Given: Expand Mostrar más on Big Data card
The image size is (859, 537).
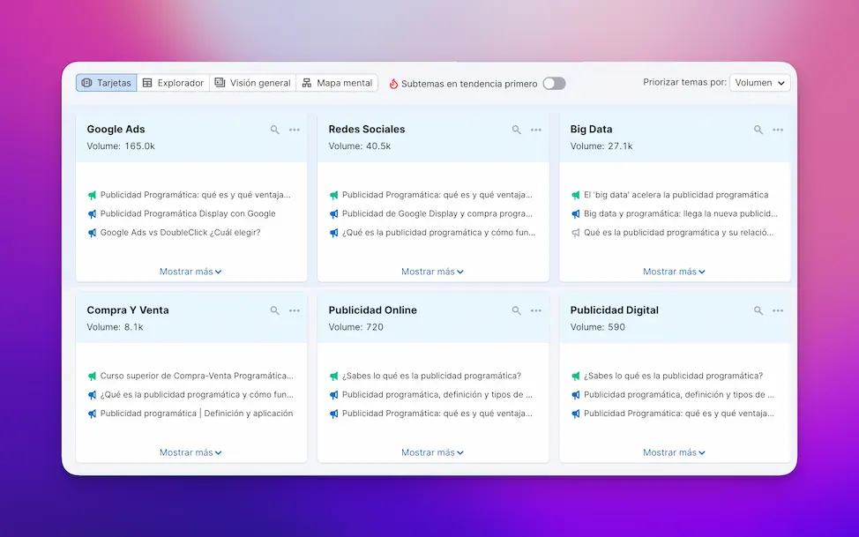Looking at the screenshot, I should [674, 272].
